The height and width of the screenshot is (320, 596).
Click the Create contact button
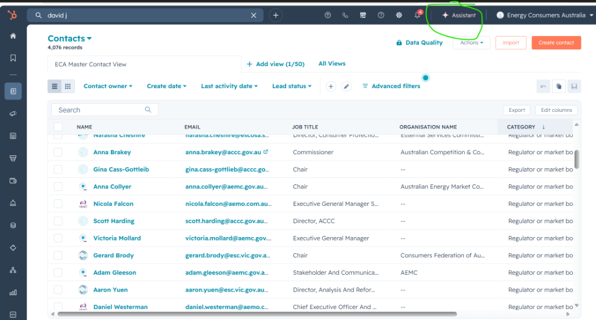556,42
